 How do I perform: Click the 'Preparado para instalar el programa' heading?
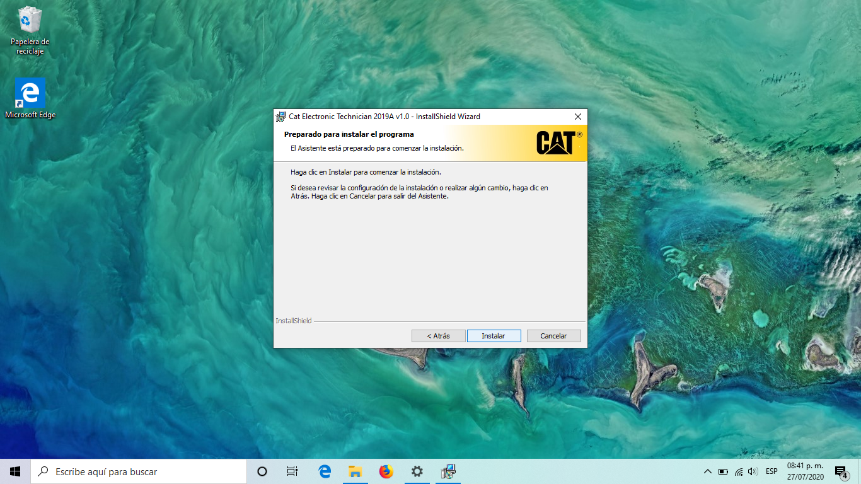(349, 134)
